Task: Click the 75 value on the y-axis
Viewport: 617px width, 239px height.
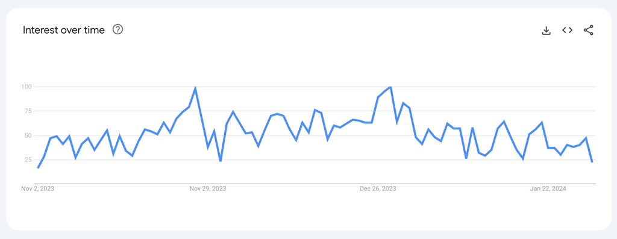Action: point(28,111)
